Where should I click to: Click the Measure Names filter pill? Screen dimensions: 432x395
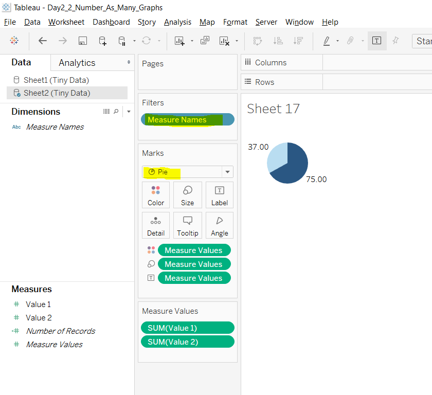tap(187, 119)
